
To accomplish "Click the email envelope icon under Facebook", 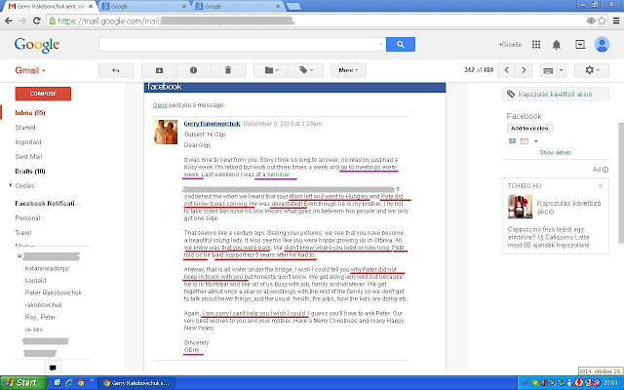I will (525, 141).
